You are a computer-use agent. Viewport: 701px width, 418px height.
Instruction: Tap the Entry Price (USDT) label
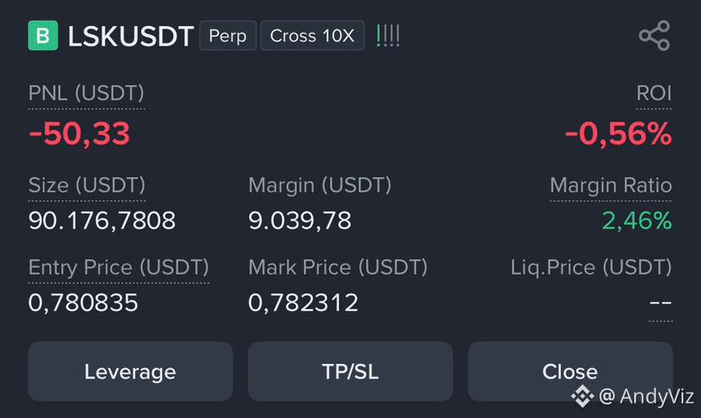pyautogui.click(x=118, y=268)
